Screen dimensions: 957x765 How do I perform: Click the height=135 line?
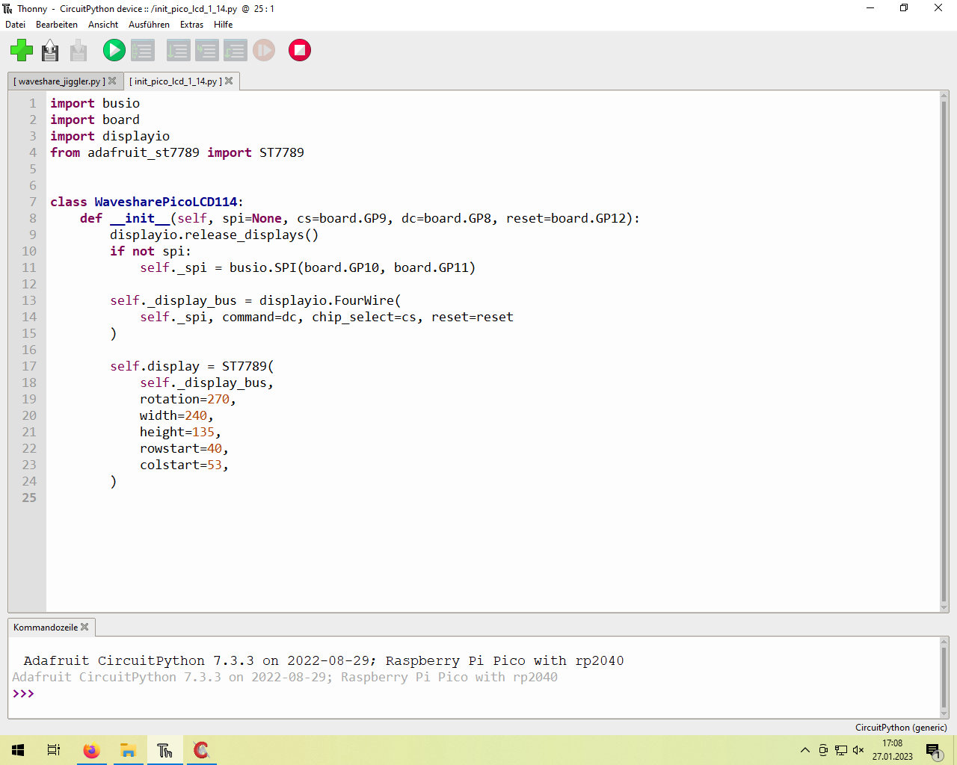[x=180, y=432]
